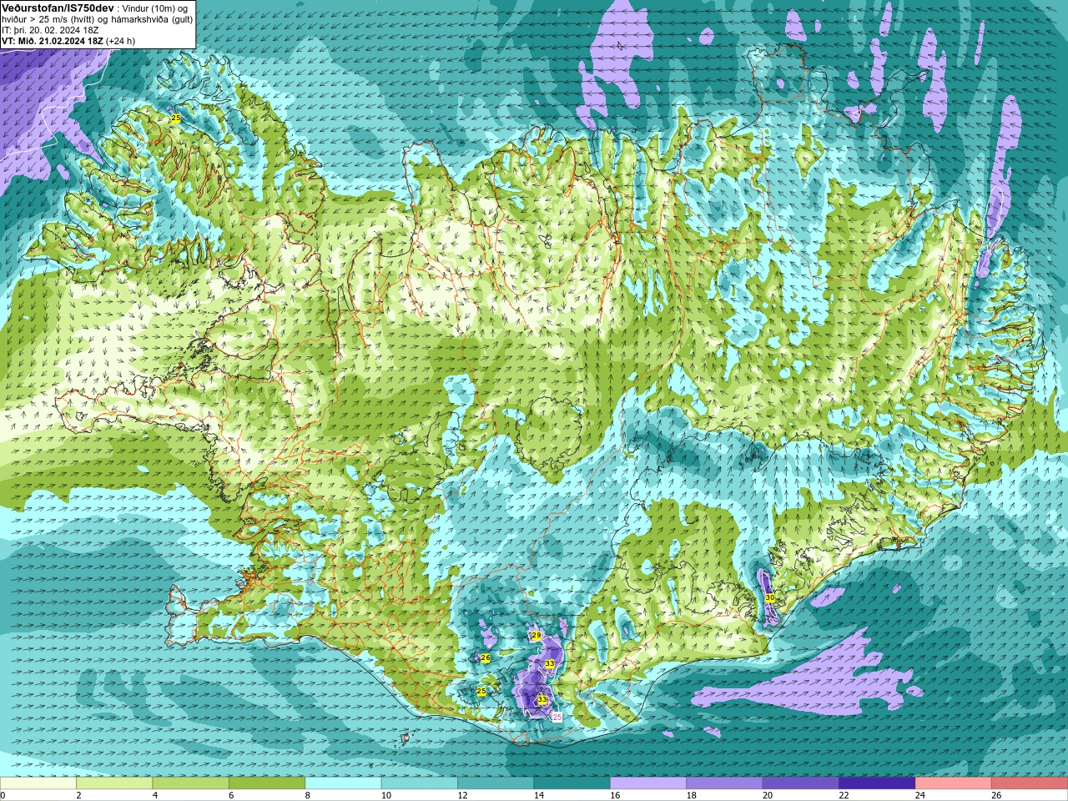Select the 2–4 m/s light green legend swatch
This screenshot has height=801, width=1068.
114,783
